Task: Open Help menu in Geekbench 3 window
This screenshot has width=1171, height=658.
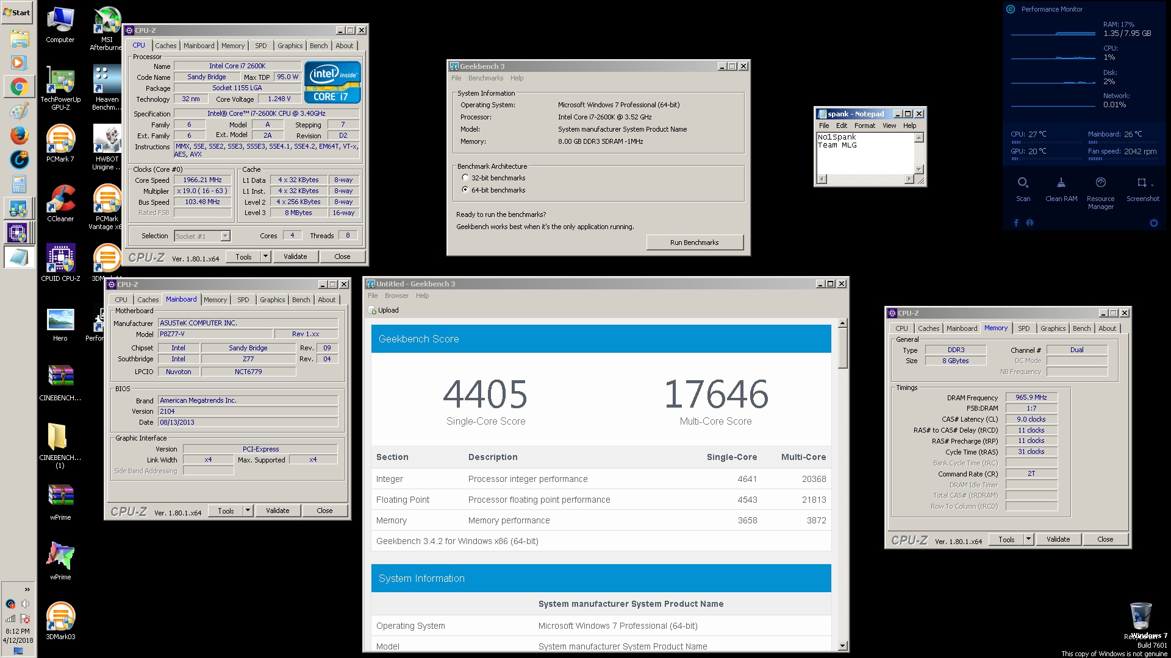Action: click(517, 78)
